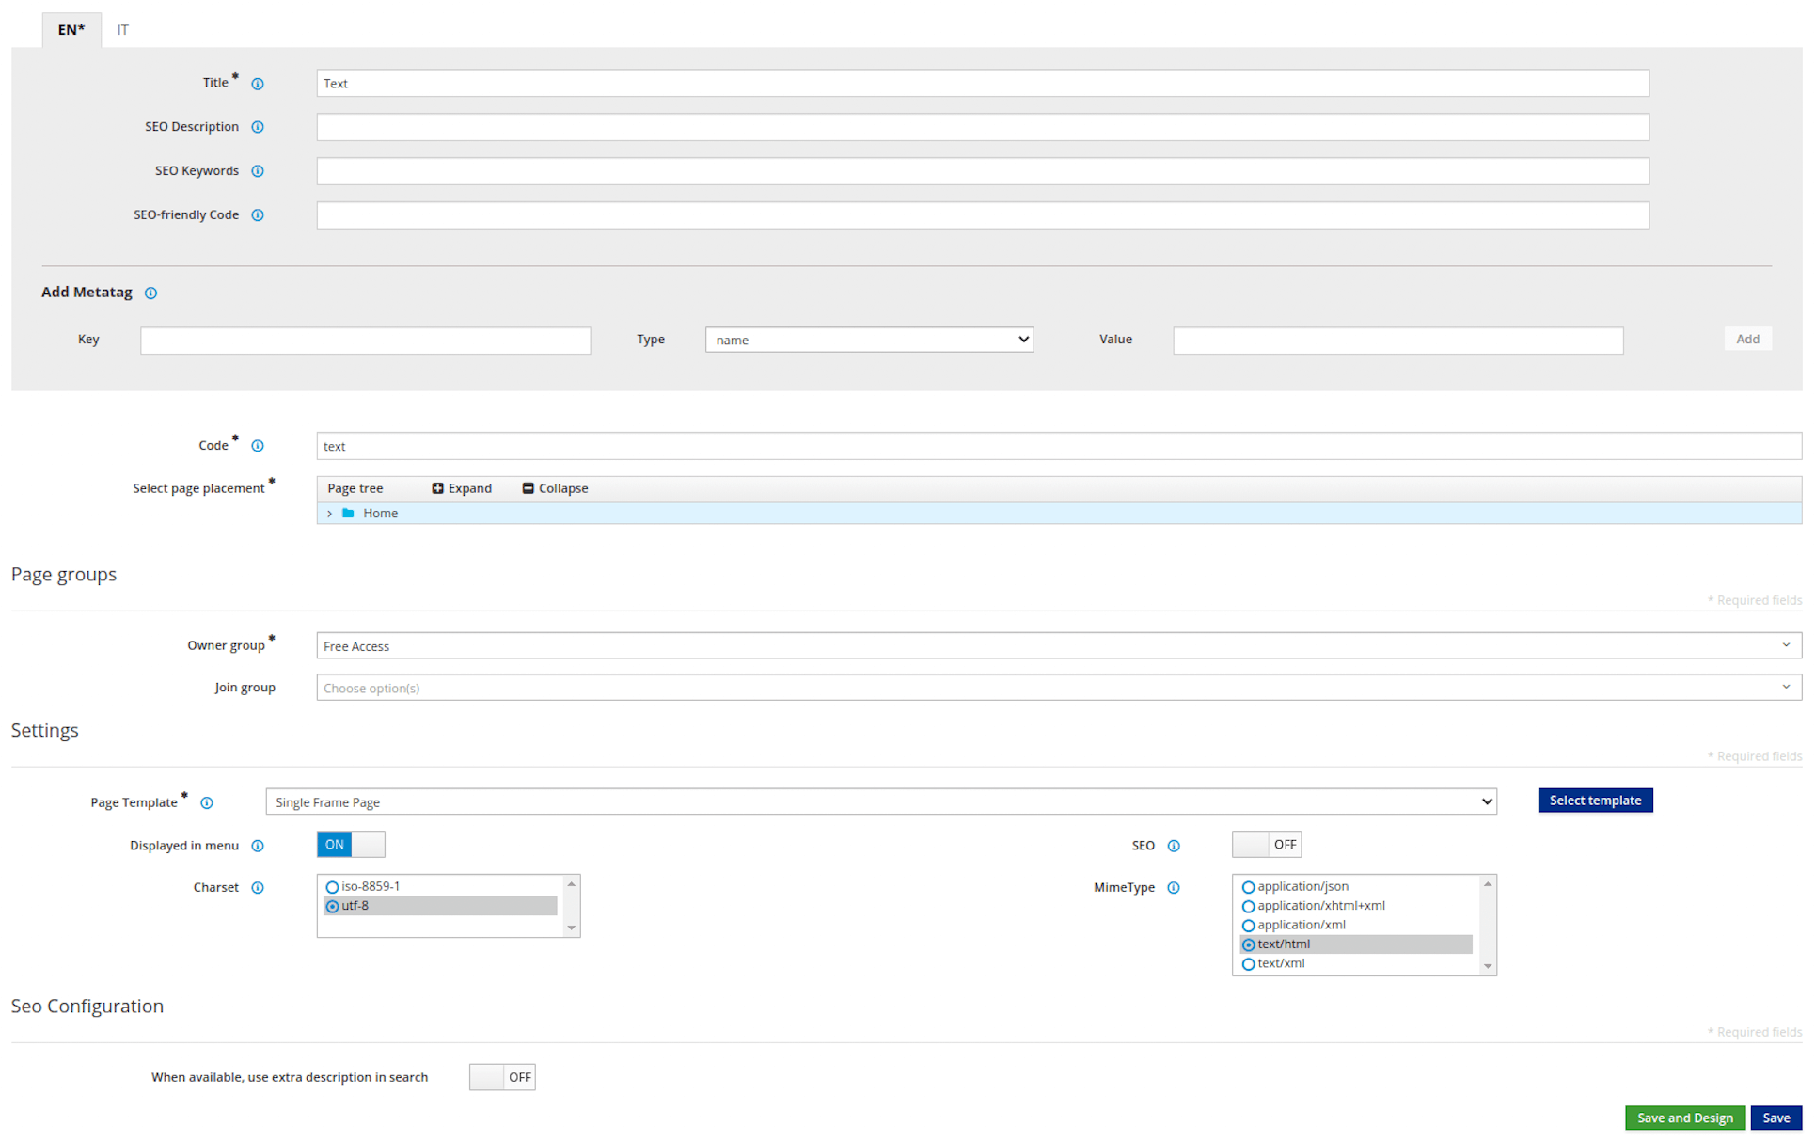
Task: Switch to the IT language tab
Action: (x=122, y=30)
